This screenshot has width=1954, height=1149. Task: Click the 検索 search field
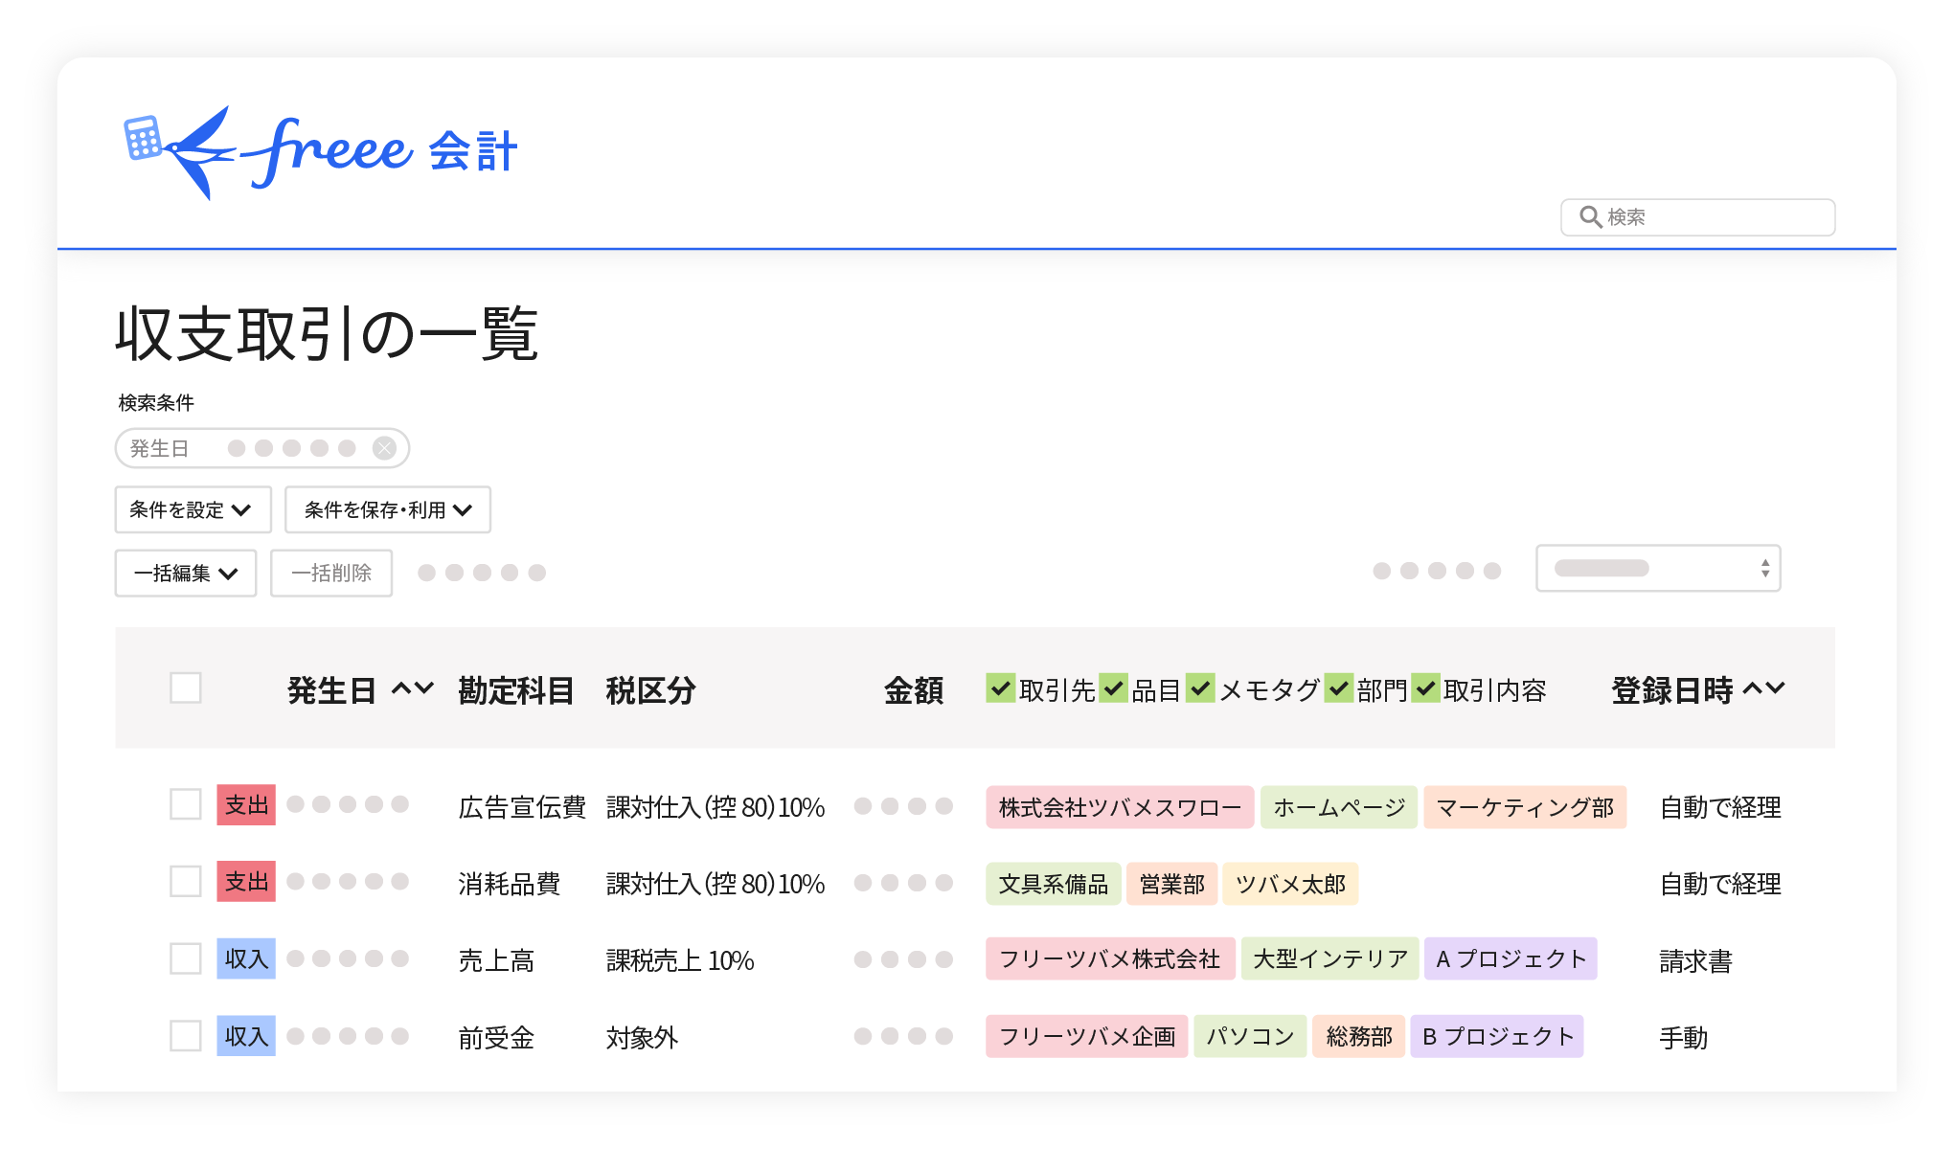point(1697,217)
